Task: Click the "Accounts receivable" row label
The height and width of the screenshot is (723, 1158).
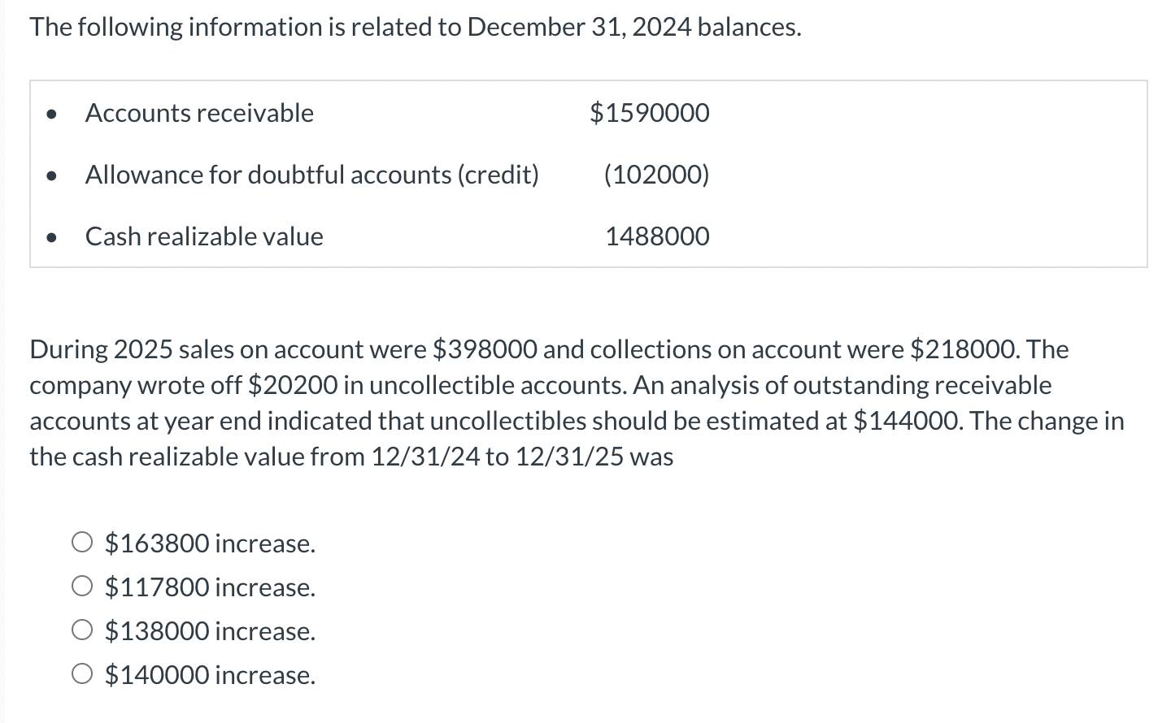Action: pyautogui.click(x=199, y=113)
